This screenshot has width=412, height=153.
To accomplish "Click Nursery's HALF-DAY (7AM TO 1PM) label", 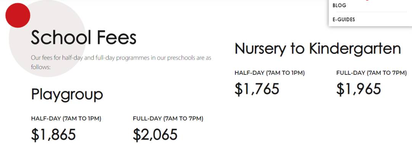I will [x=270, y=73].
